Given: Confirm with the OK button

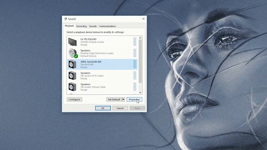Looking at the screenshot, I should tap(103, 108).
